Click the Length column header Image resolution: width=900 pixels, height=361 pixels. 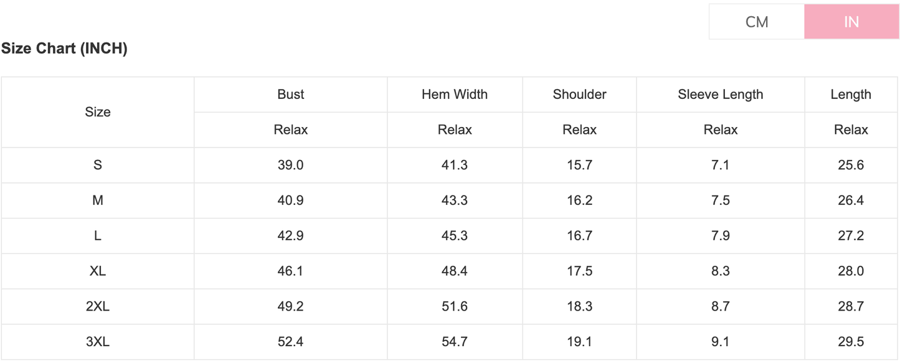(x=851, y=95)
